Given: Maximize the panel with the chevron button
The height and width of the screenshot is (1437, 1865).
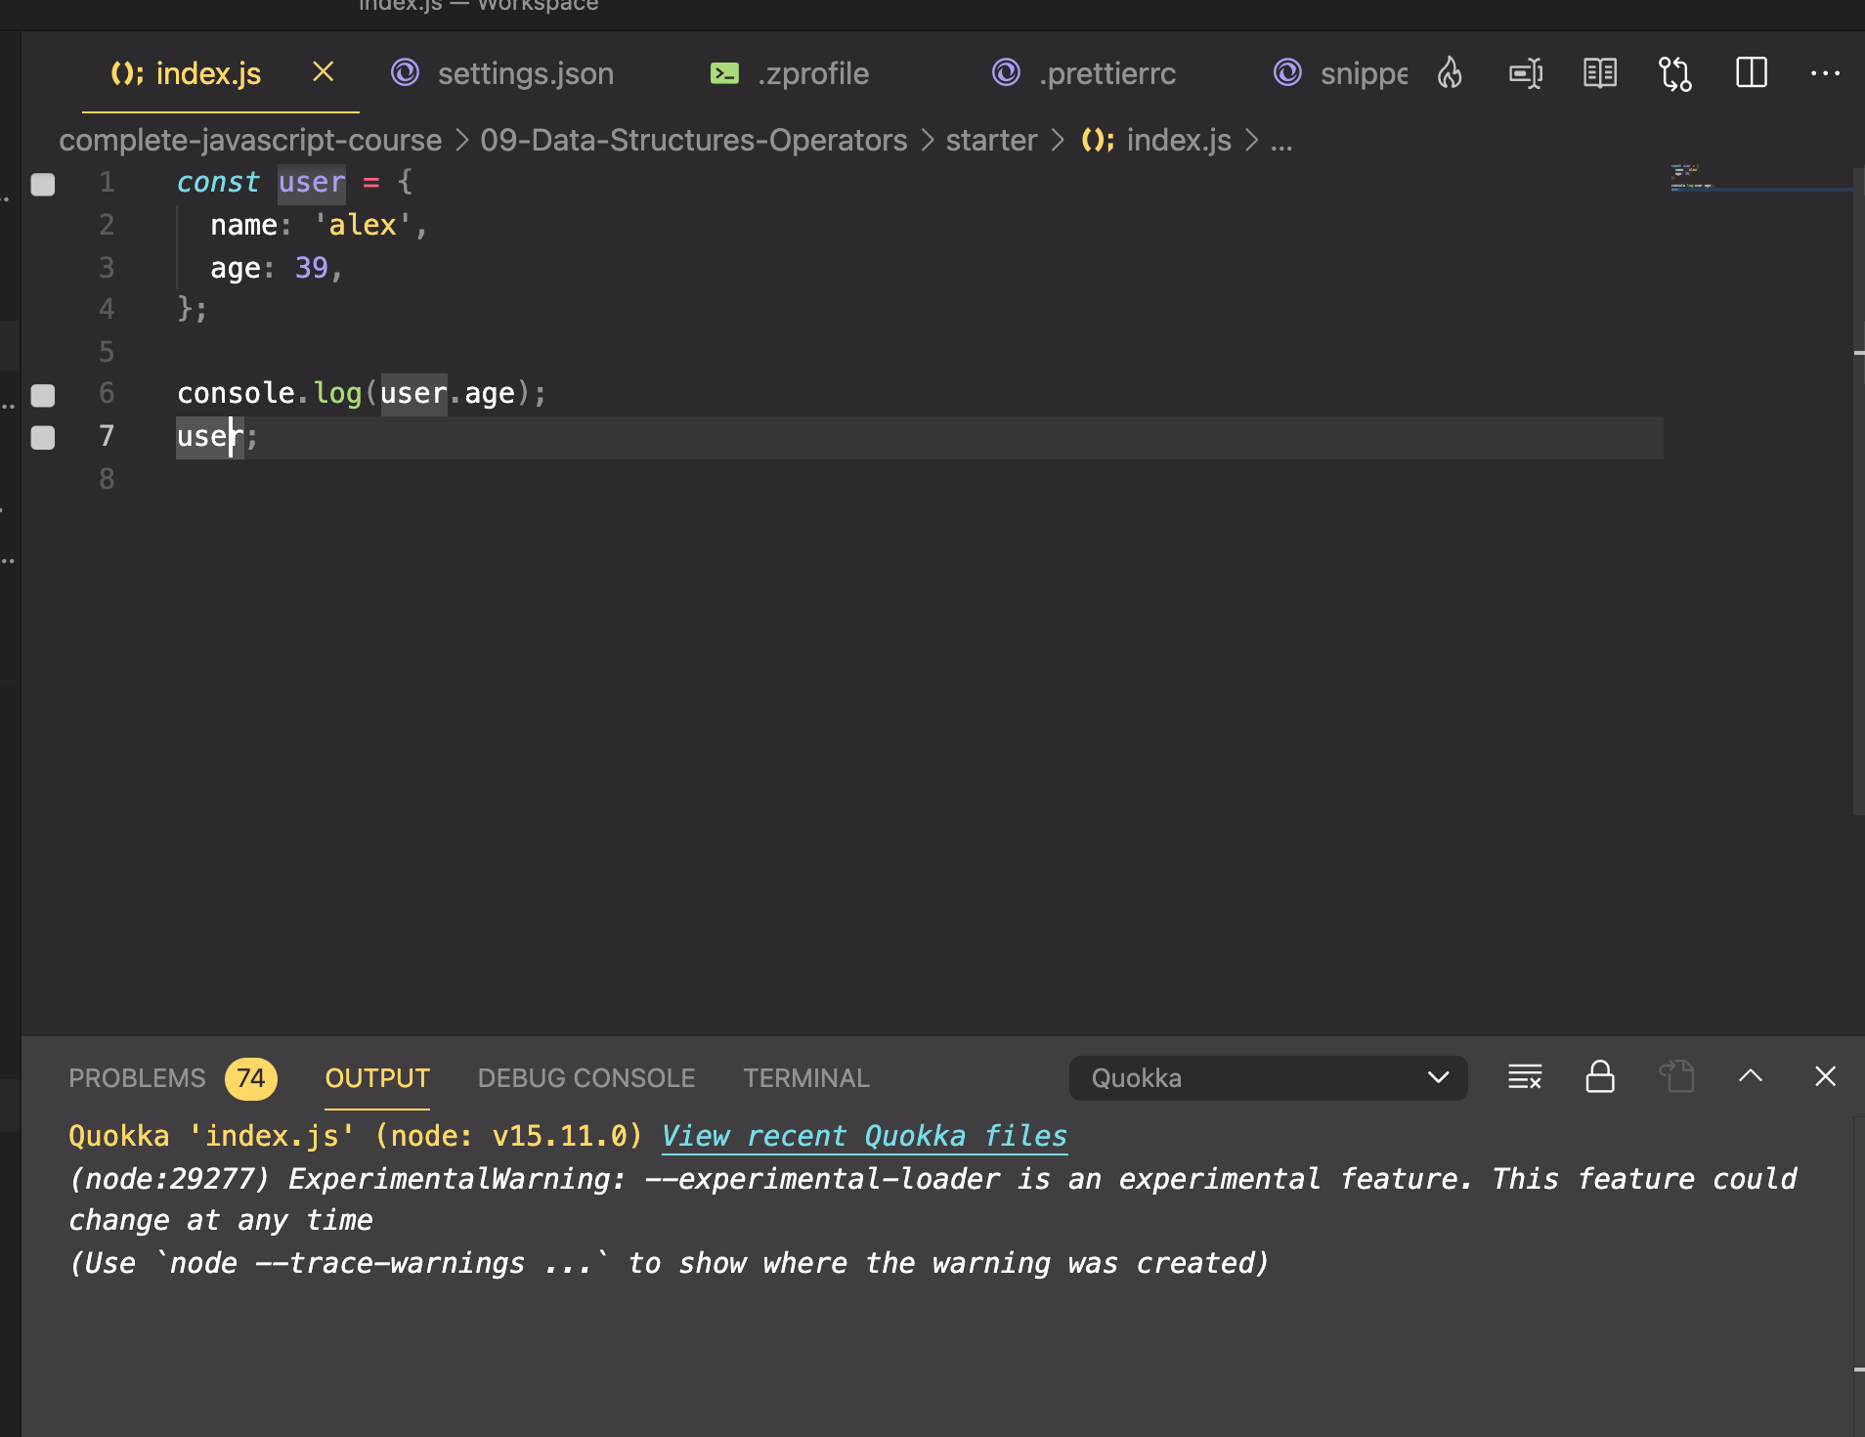Looking at the screenshot, I should tap(1751, 1075).
